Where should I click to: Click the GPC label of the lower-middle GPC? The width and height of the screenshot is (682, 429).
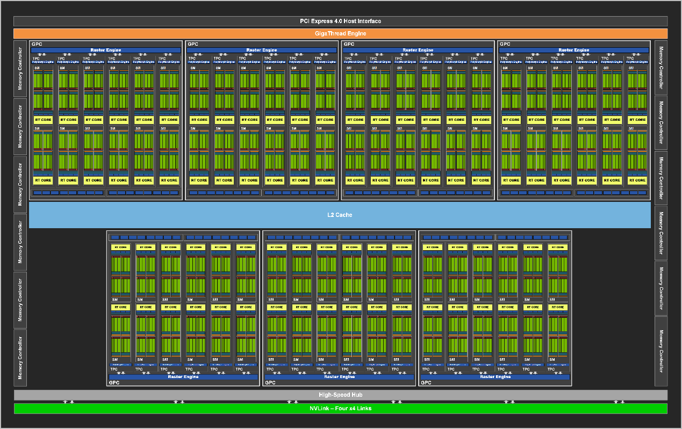point(270,383)
